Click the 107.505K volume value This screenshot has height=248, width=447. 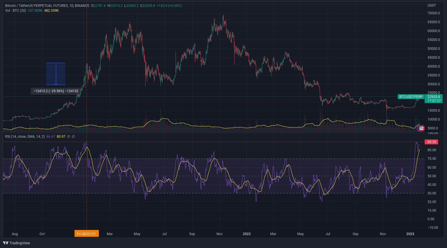(35, 10)
